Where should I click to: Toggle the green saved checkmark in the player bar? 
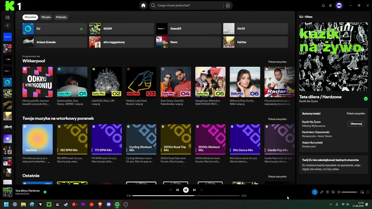tap(45, 192)
